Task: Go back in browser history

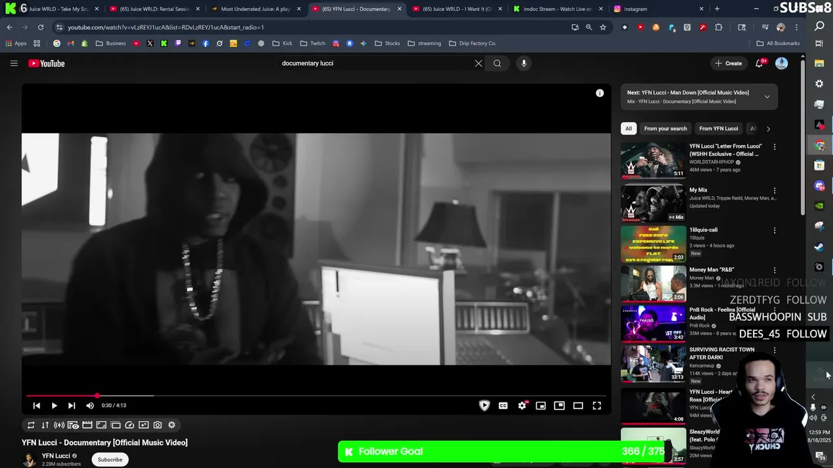Action: coord(9,27)
